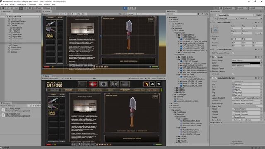The image size is (265, 149).
Task: Open the Layers dropdown in the toolbar
Action: tap(242, 8)
